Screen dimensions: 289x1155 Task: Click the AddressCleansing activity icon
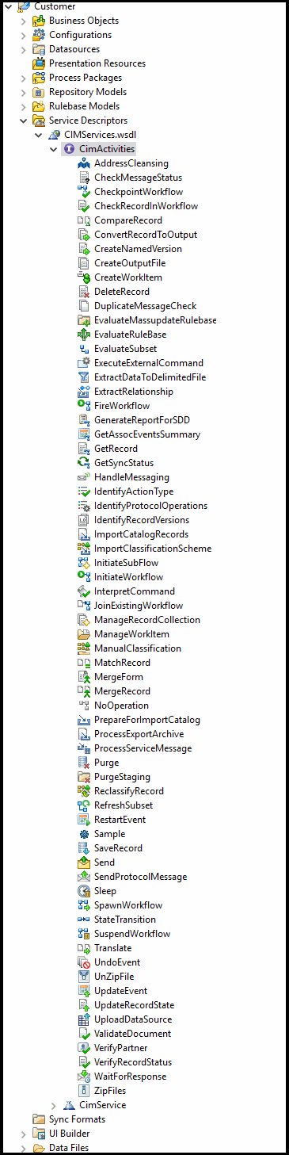coord(84,163)
